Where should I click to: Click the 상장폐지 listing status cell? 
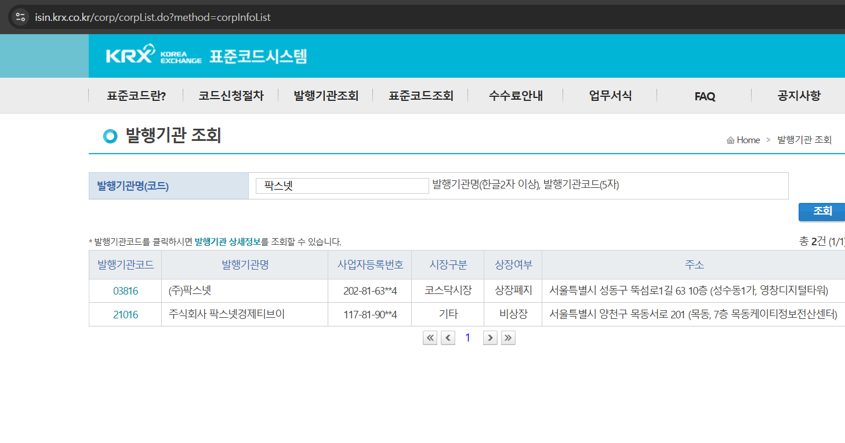pos(513,291)
